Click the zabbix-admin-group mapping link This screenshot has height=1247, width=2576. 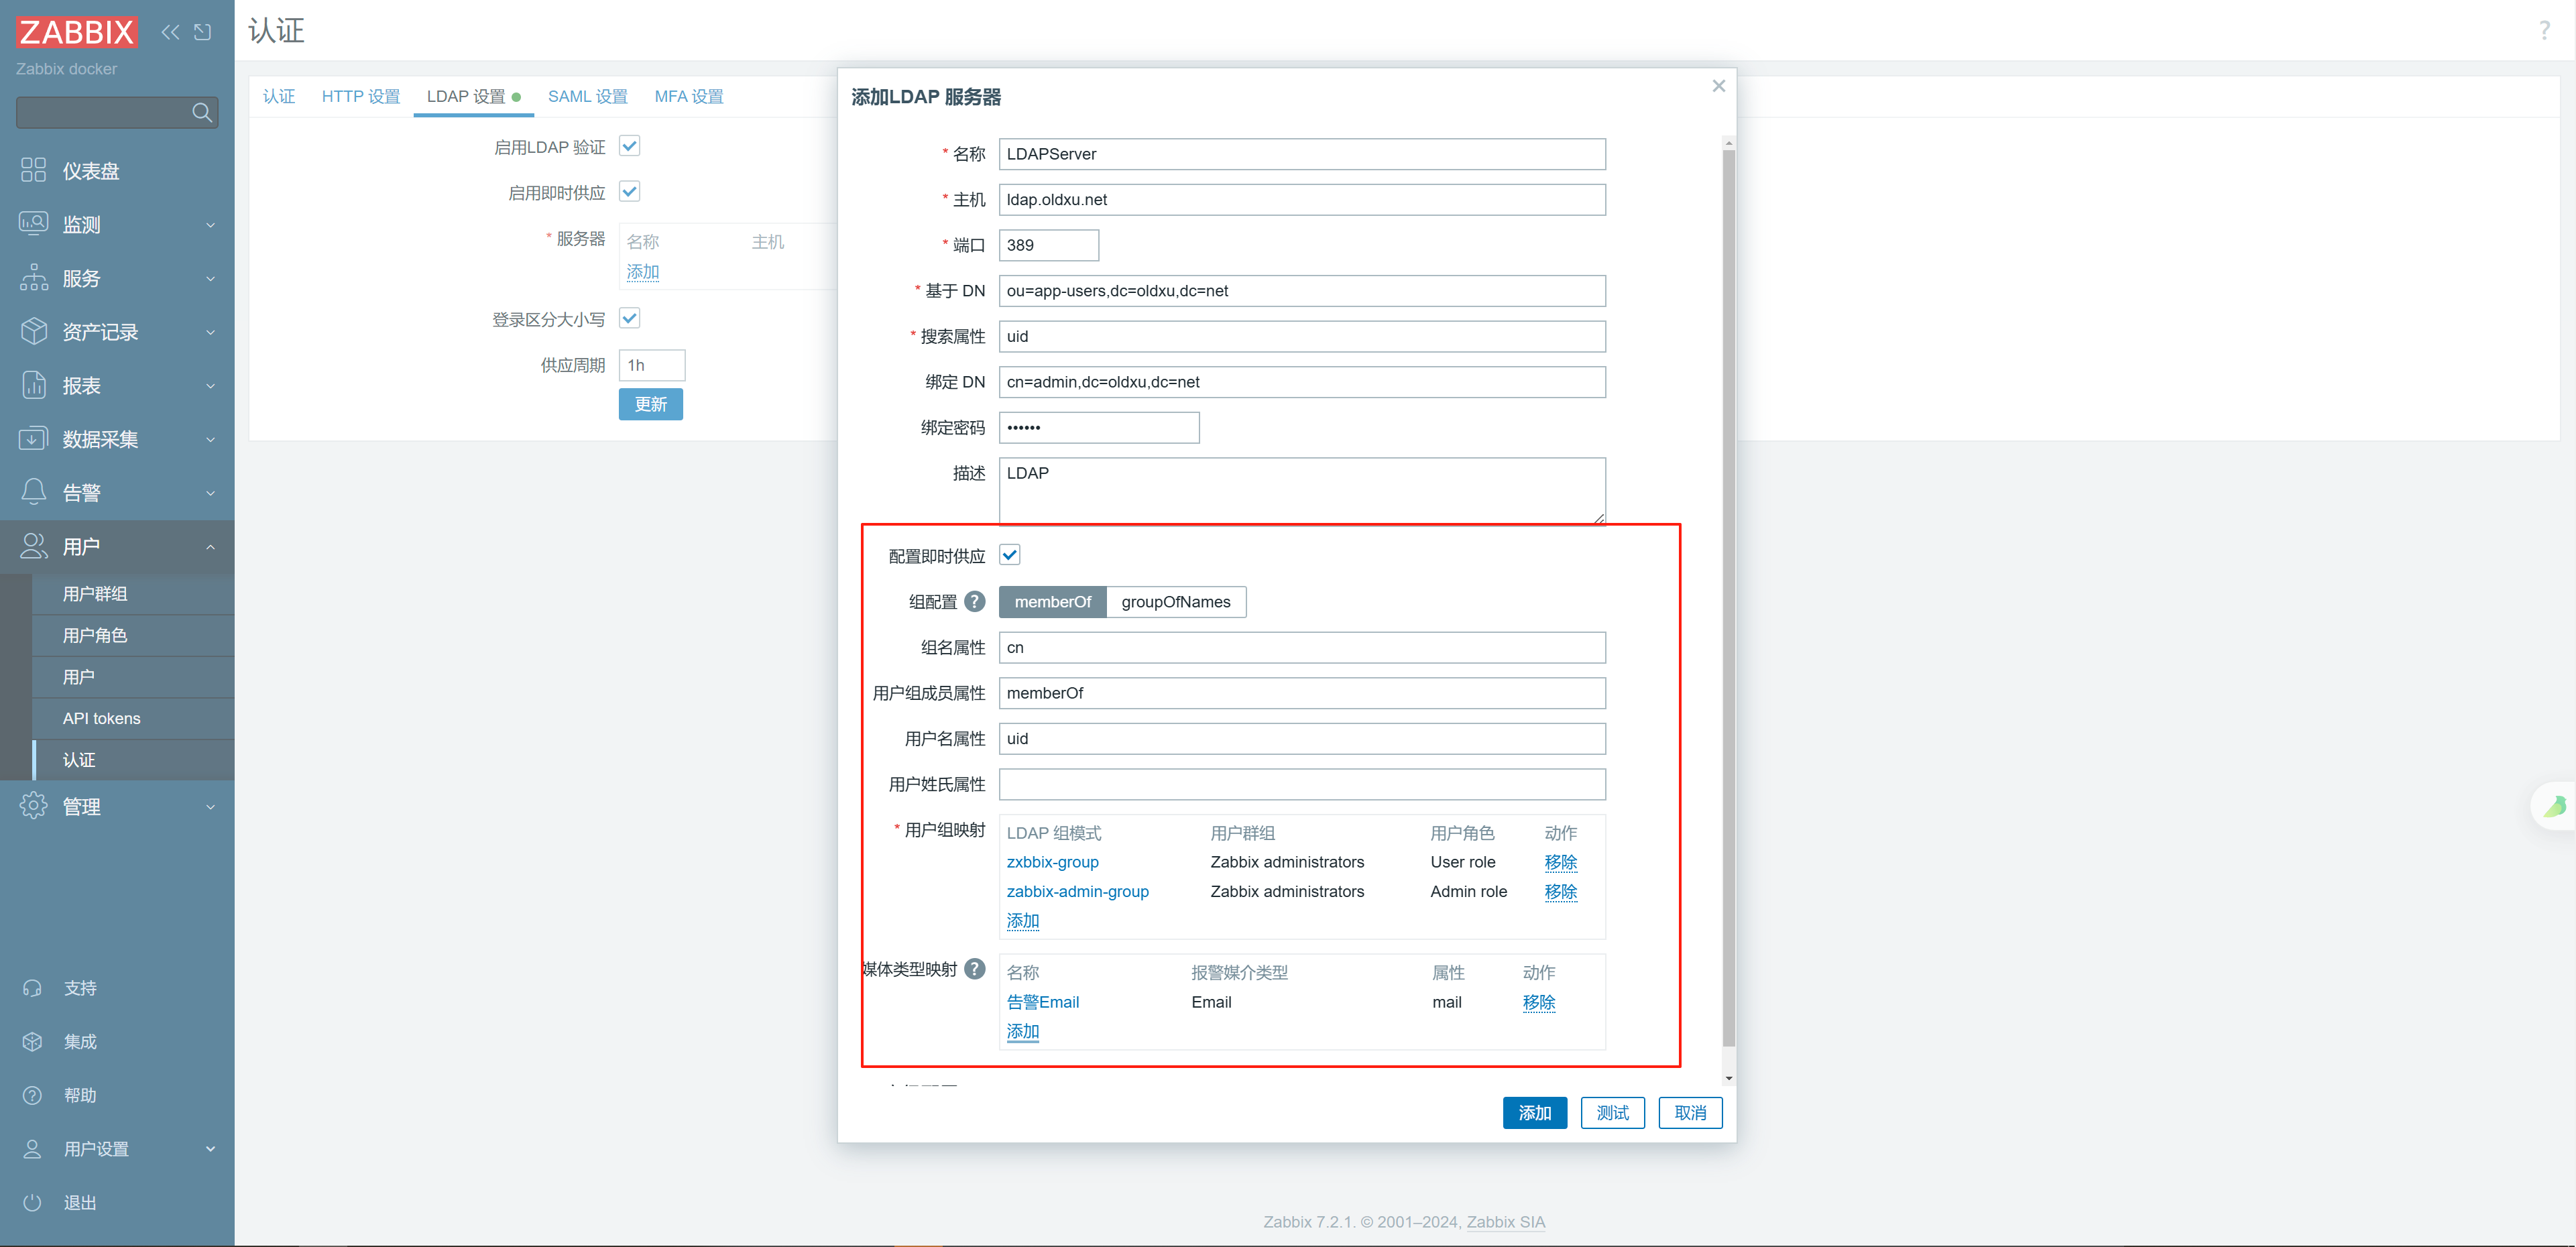[1077, 891]
